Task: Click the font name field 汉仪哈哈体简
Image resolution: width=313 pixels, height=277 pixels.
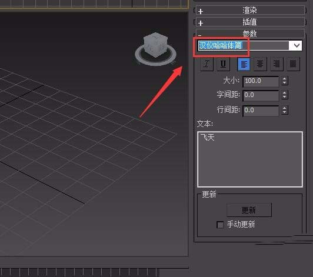Action: coord(243,46)
